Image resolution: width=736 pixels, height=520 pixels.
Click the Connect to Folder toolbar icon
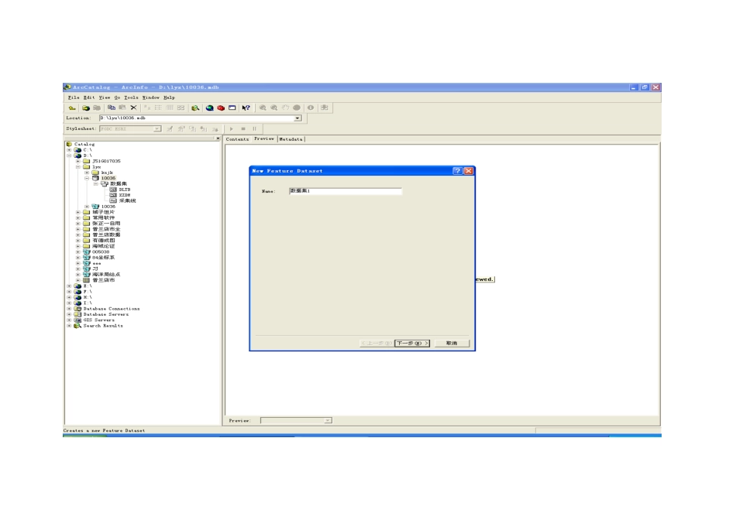(x=86, y=108)
